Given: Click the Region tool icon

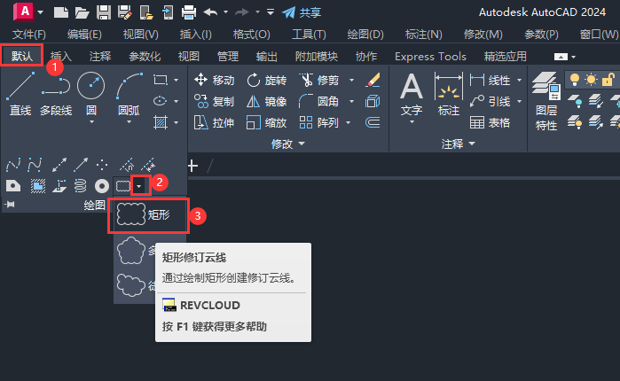Looking at the screenshot, I should [x=13, y=186].
